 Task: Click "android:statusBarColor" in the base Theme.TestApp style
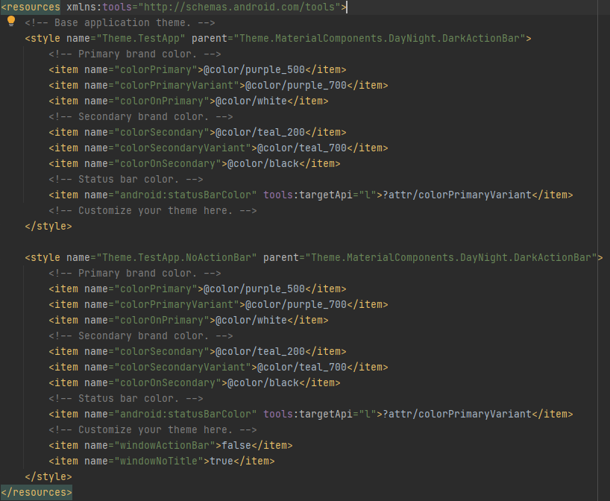(x=186, y=195)
